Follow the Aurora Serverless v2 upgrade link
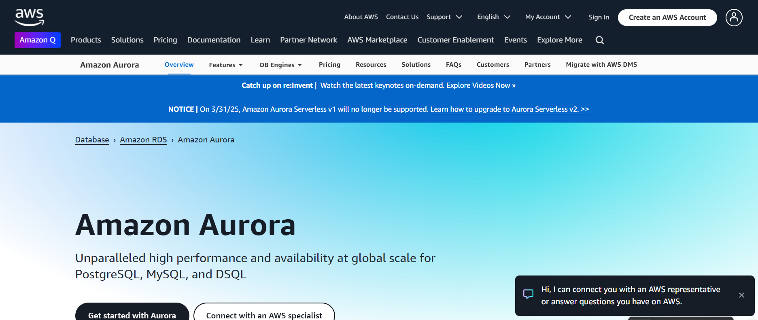Viewport: 758px width, 320px height. 509,109
